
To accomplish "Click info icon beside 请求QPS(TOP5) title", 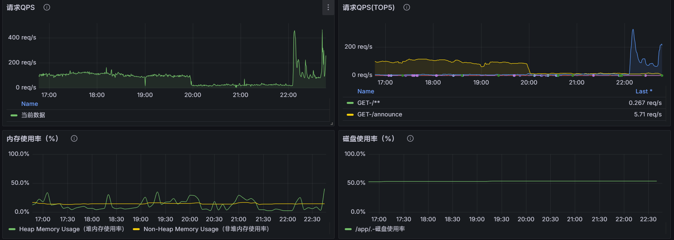I will (407, 7).
